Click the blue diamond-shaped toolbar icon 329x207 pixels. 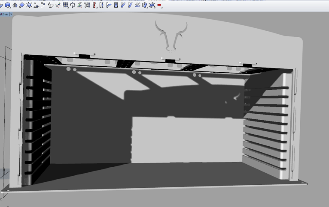coord(22,5)
